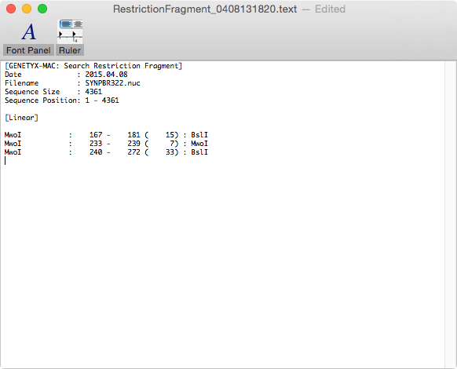Place cursor in GENETYX-MAC header line
Image resolution: width=457 pixels, height=369 pixels.
tap(93, 66)
